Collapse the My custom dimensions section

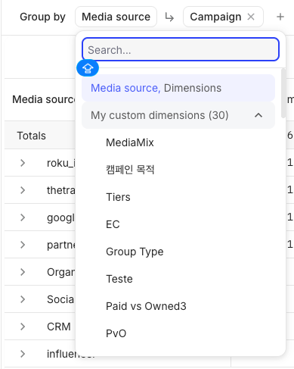(x=258, y=115)
